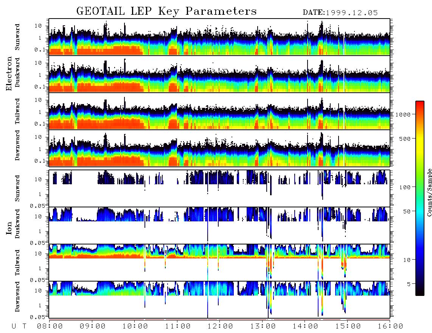
Task: Click the Electron Tailward spectrogram panel
Action: [x=219, y=111]
